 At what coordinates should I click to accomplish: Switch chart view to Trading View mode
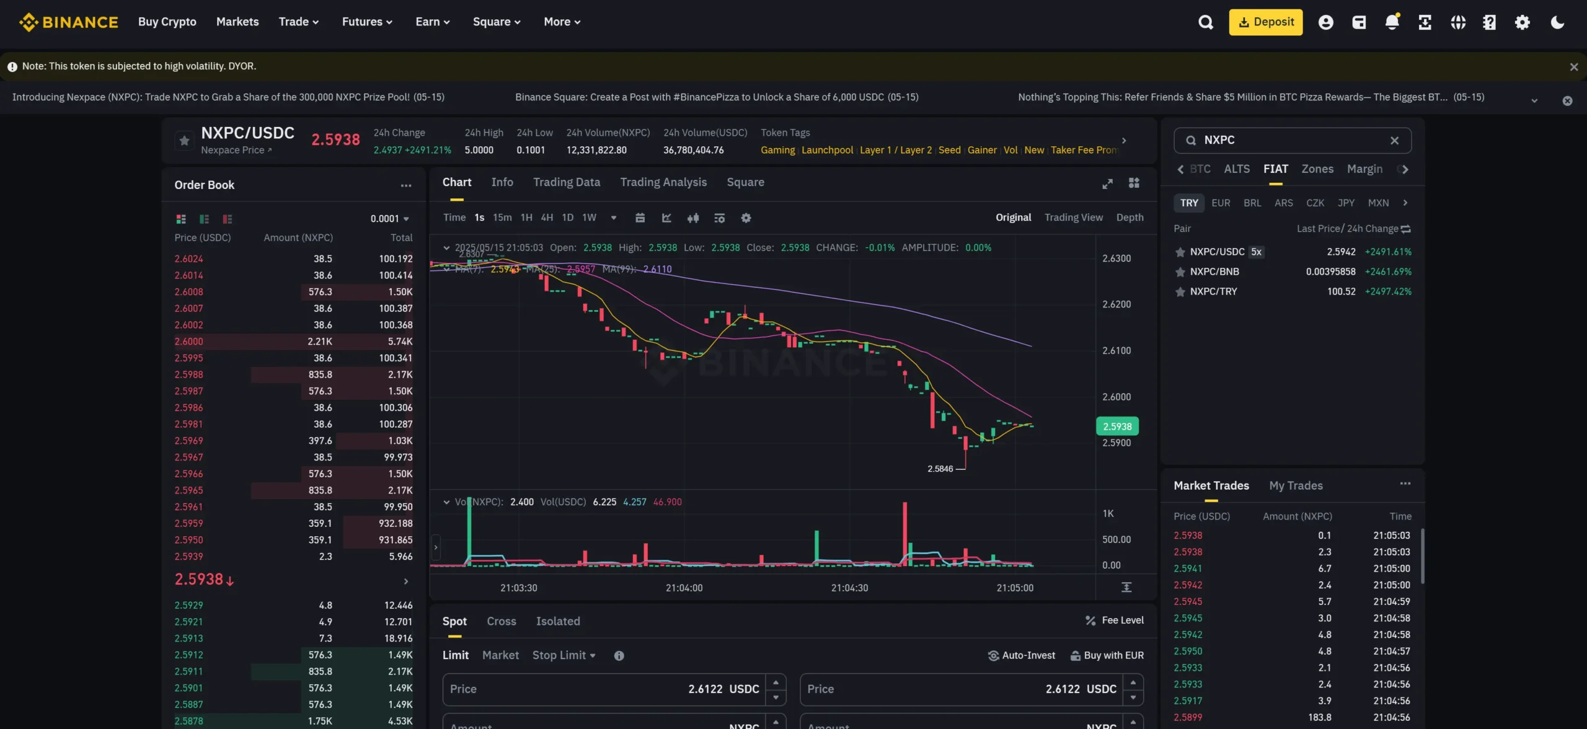coord(1074,217)
